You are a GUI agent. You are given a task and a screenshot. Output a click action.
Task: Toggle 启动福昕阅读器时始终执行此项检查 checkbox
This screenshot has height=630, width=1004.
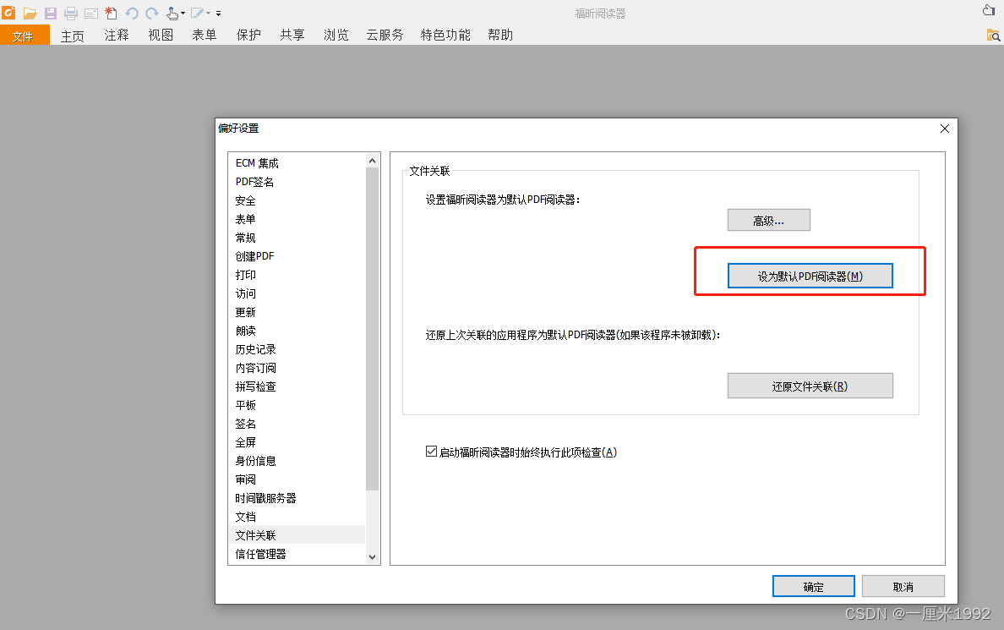(432, 452)
